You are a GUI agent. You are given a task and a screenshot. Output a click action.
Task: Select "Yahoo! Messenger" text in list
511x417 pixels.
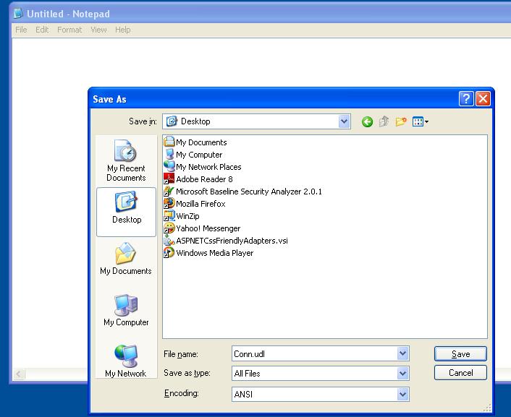click(x=208, y=228)
